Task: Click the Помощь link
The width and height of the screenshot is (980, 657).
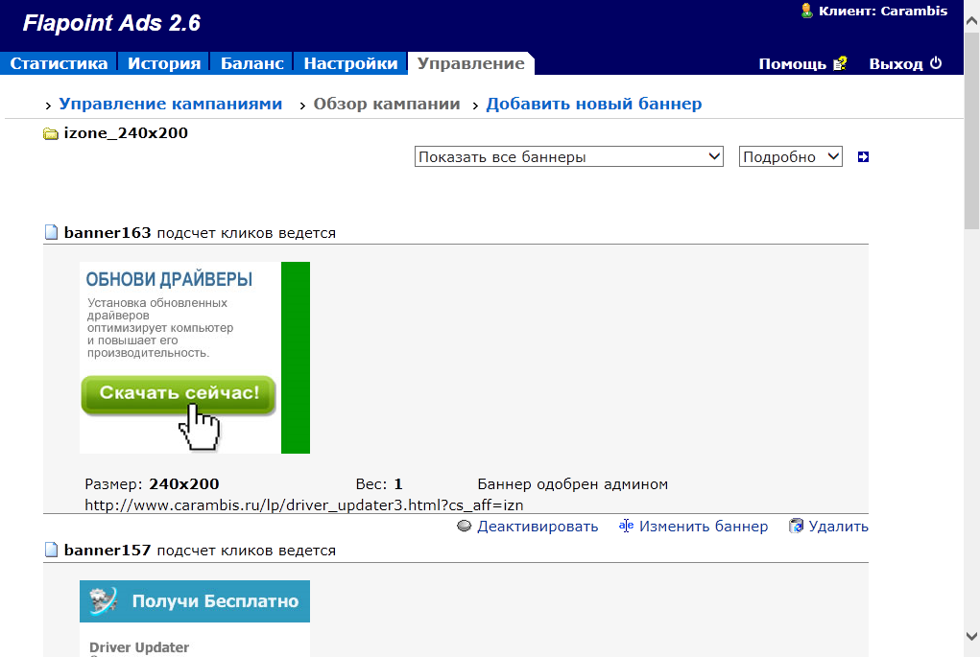Action: click(793, 63)
